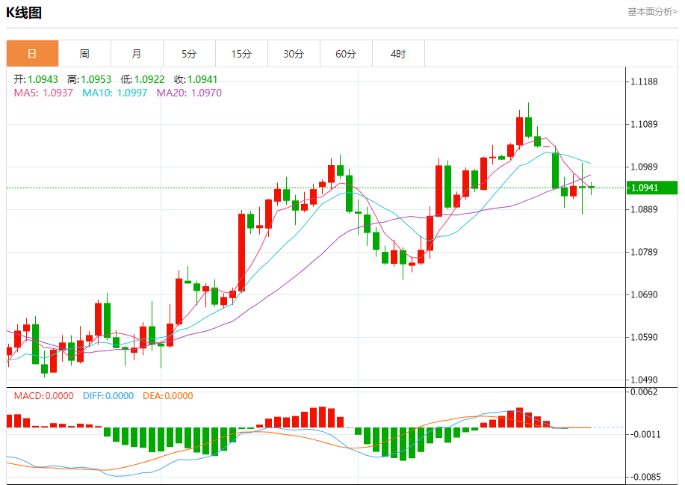Click the 1.0889 price axis label

pyautogui.click(x=644, y=210)
